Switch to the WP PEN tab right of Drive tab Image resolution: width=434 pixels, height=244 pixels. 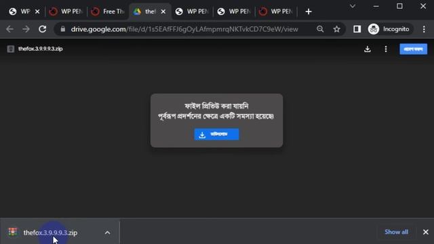tap(192, 12)
